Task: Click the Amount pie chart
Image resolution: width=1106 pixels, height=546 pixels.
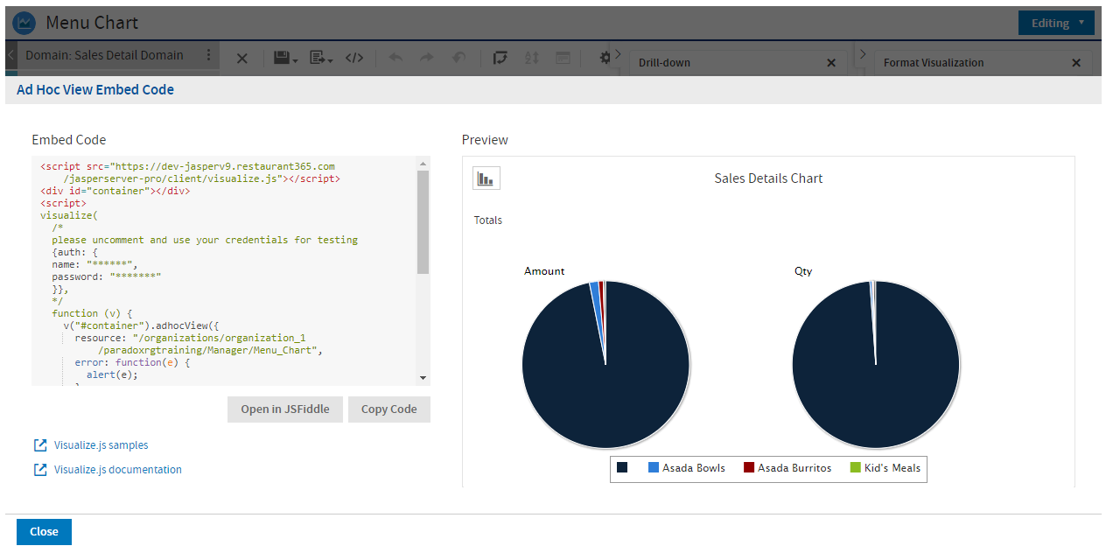Action: tap(605, 364)
